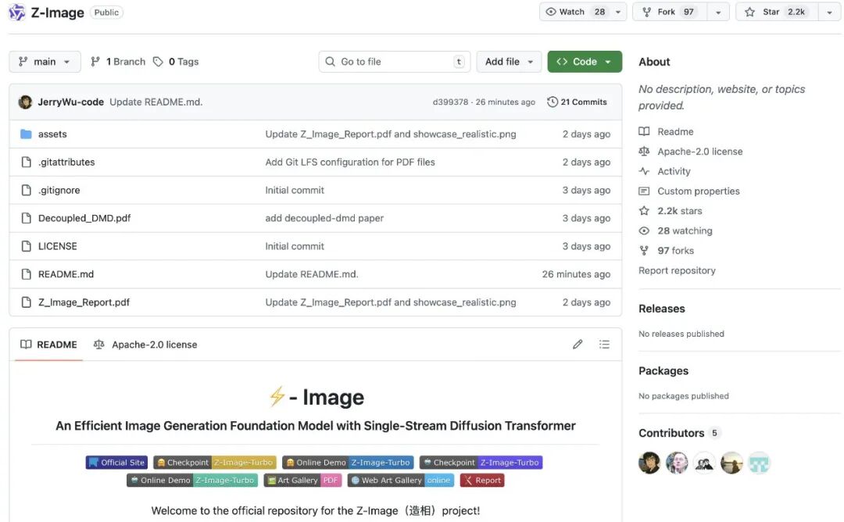
Task: Open the purple Checkpoint Z-Image-Turbo badge
Action: [x=481, y=463]
